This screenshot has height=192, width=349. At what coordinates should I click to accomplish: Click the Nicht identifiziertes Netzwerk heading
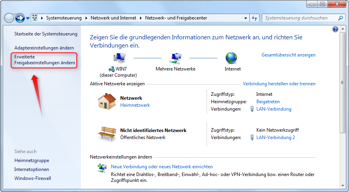point(153,130)
